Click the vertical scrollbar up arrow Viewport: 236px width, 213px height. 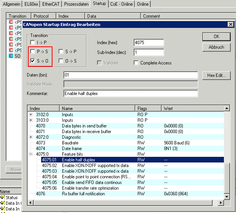click(227, 108)
